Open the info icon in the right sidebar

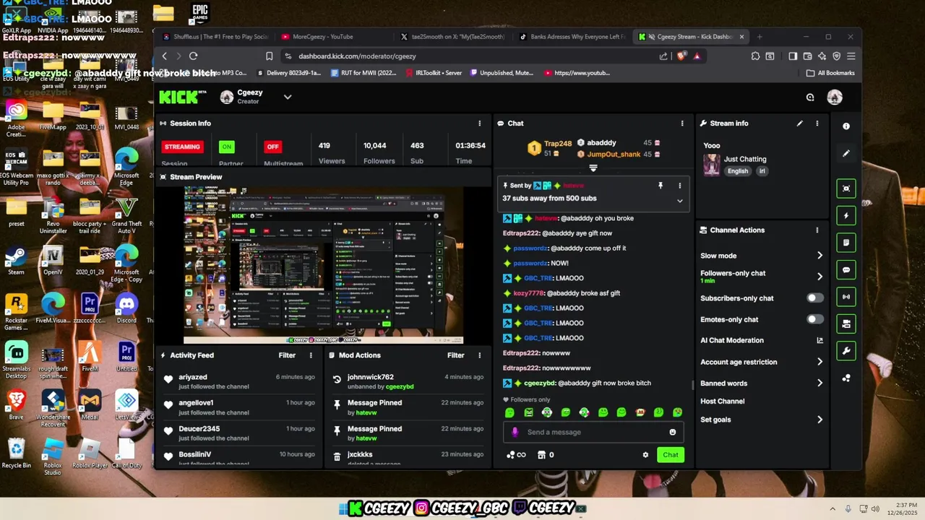(x=846, y=126)
